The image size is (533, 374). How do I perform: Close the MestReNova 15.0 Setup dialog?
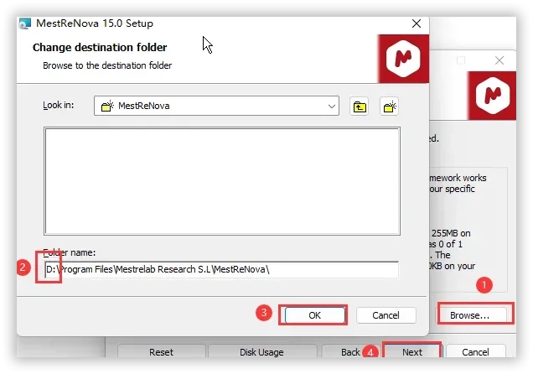click(x=417, y=23)
